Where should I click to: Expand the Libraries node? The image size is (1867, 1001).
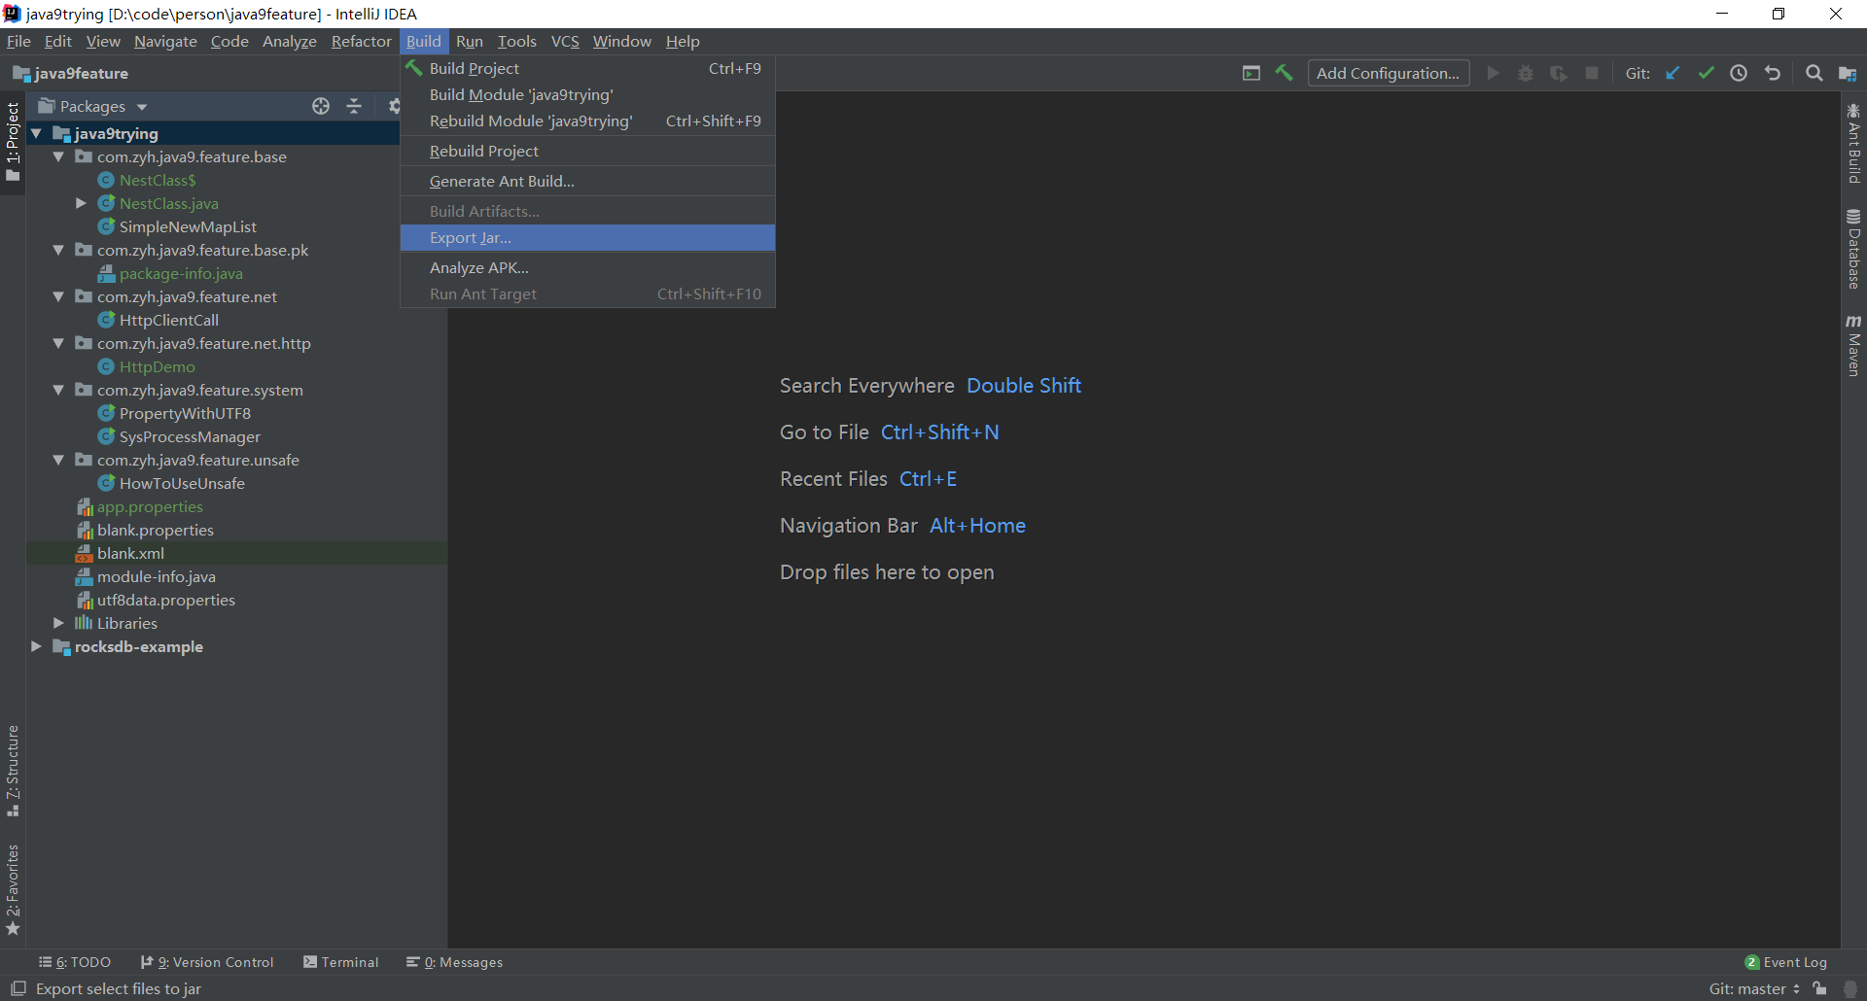coord(57,623)
